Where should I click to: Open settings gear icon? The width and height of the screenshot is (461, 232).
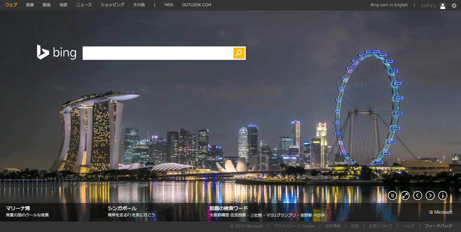(x=454, y=5)
